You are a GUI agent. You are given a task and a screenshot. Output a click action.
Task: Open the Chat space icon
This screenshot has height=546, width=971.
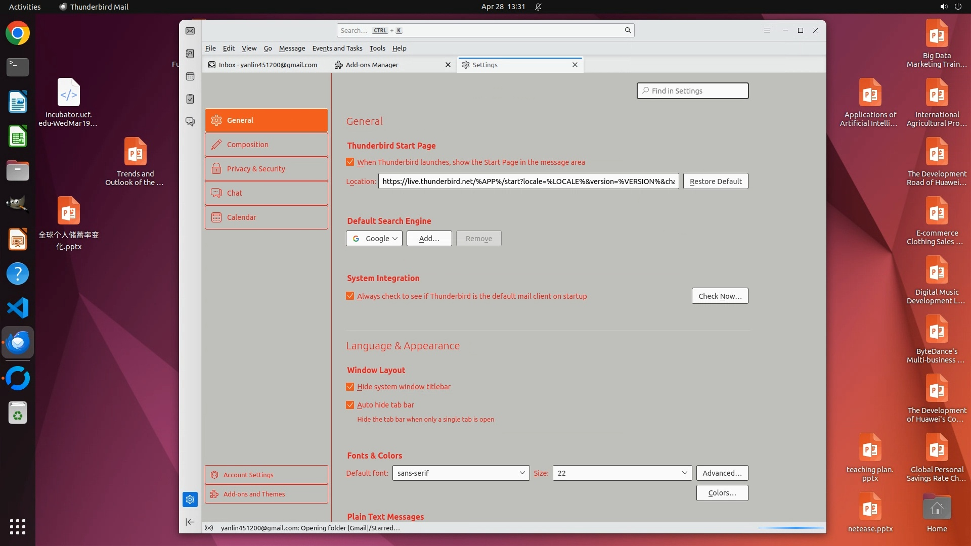point(190,122)
